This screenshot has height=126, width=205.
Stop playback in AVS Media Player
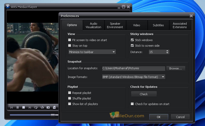(23, 107)
